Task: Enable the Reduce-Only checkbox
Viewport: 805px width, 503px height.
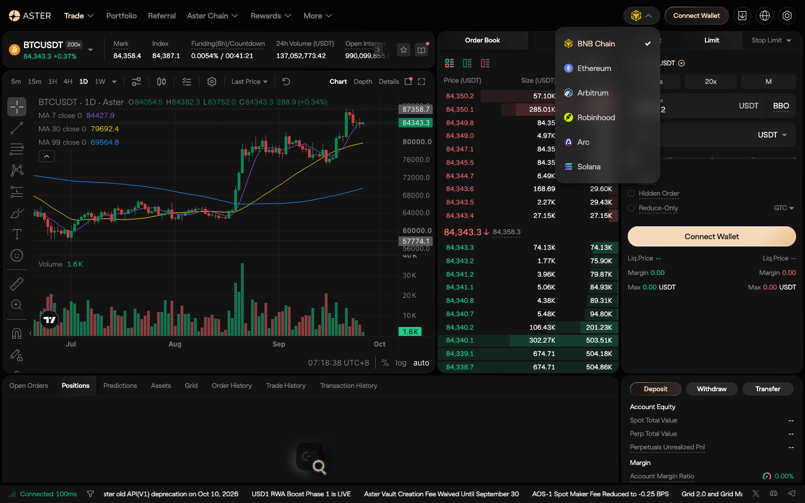Action: pyautogui.click(x=631, y=208)
